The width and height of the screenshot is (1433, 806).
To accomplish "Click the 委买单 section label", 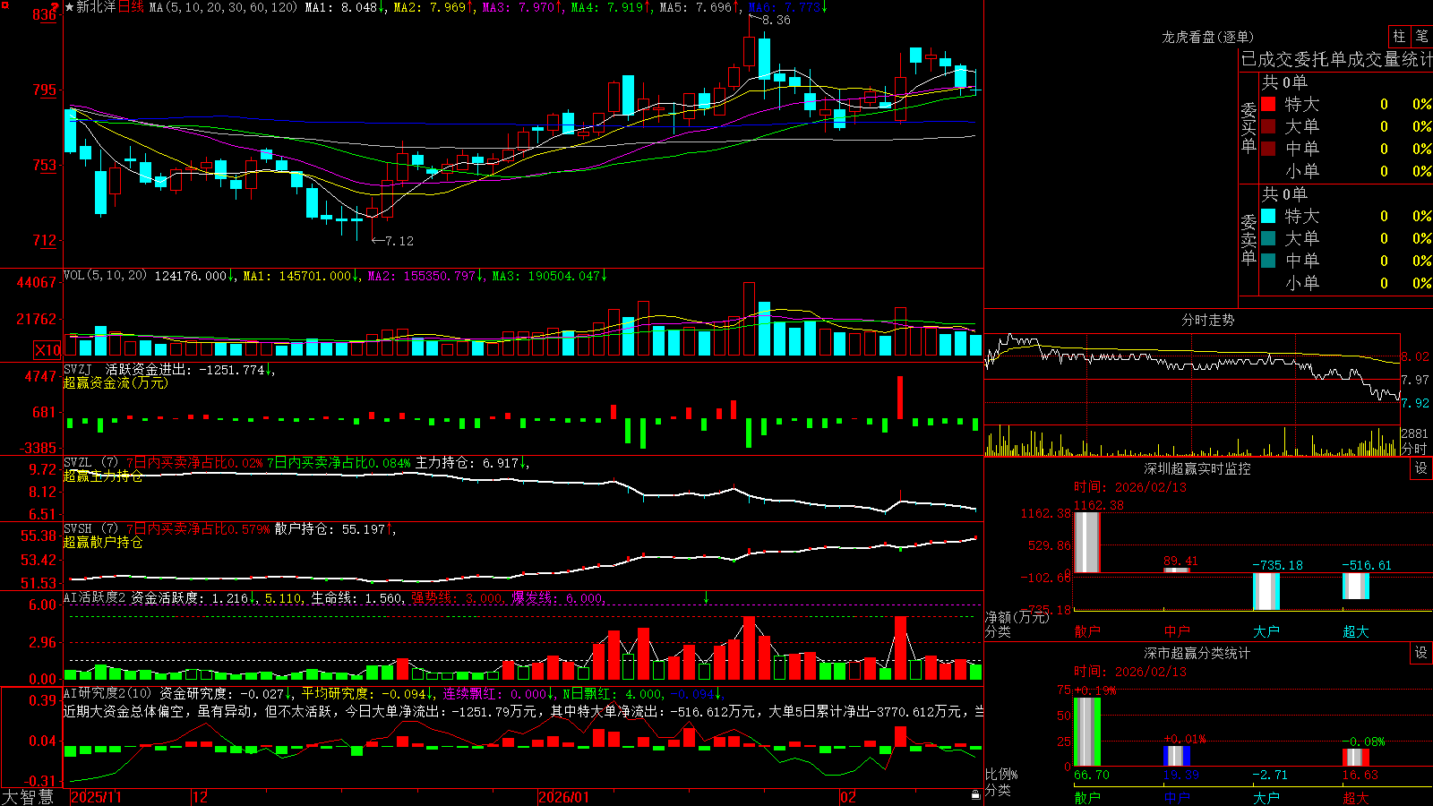I will [x=1249, y=128].
